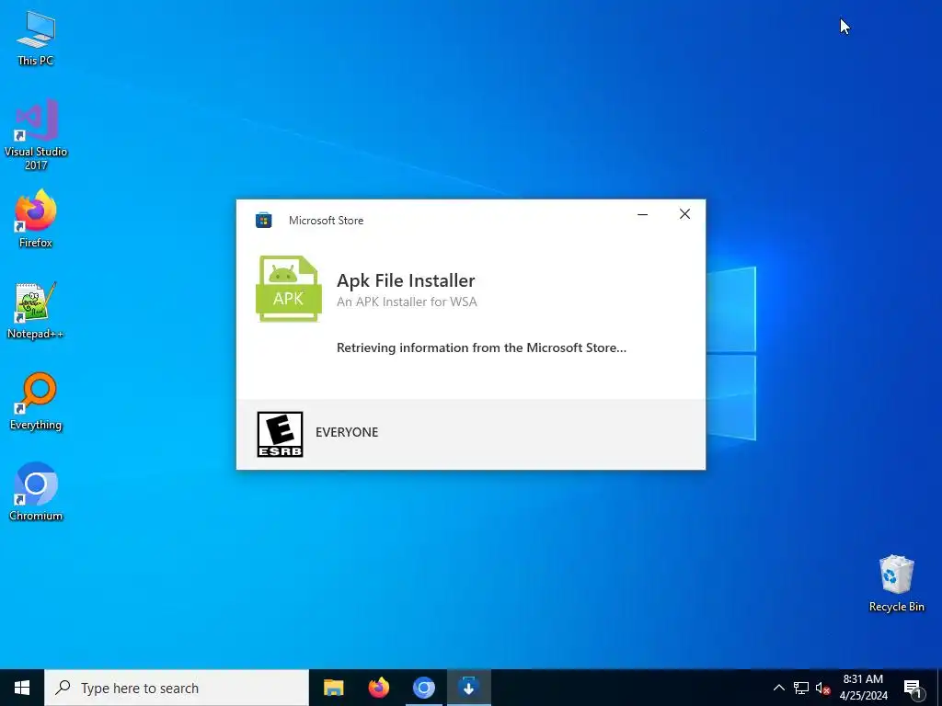Select the Apk File Installer title

(406, 280)
